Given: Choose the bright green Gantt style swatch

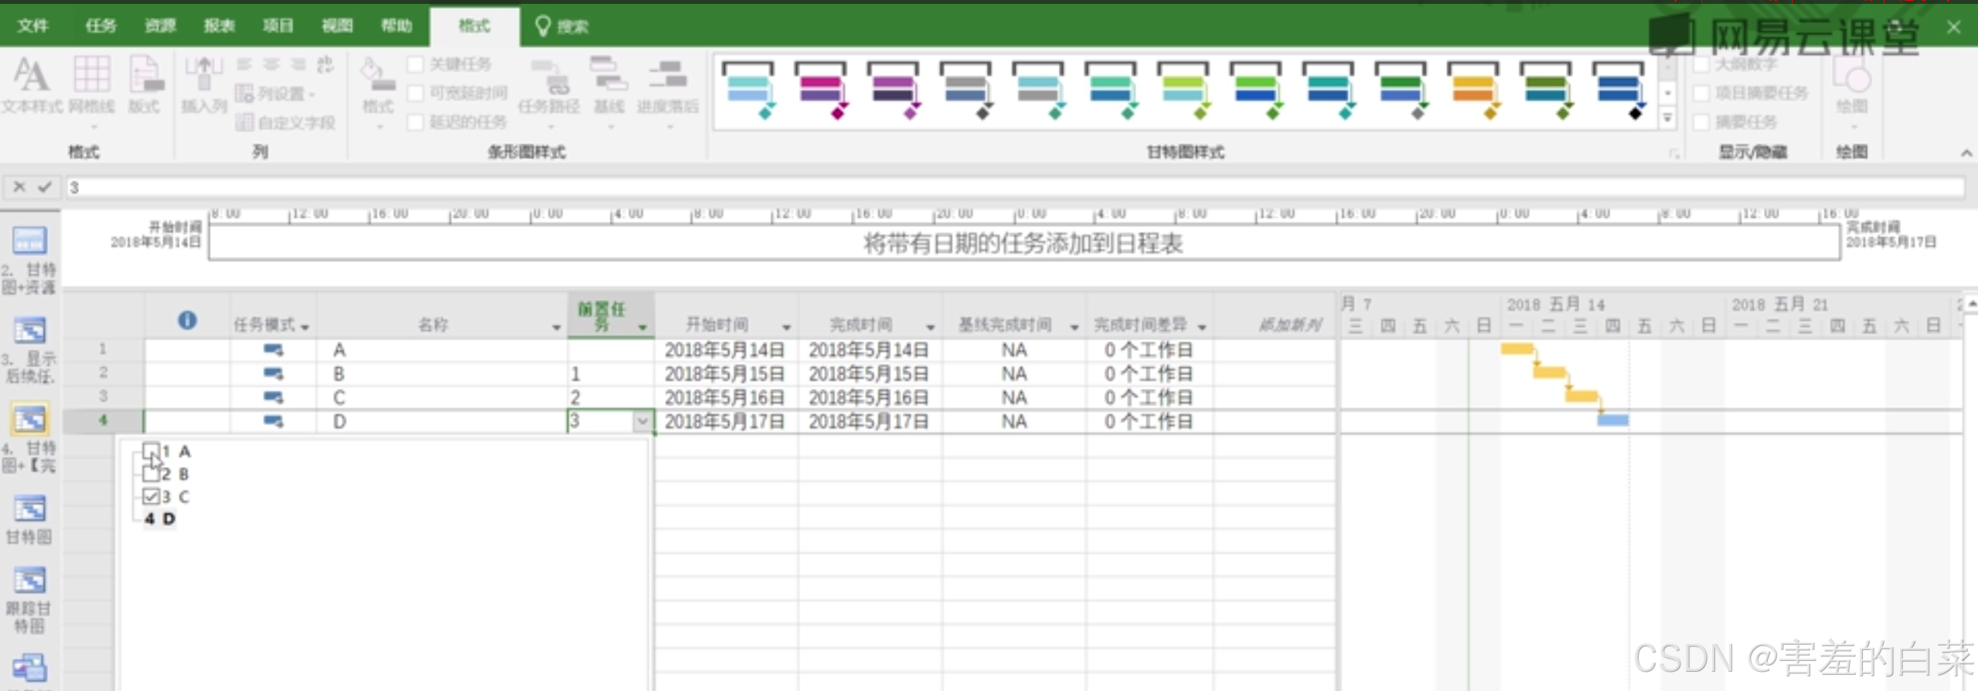Looking at the screenshot, I should click(x=1256, y=90).
